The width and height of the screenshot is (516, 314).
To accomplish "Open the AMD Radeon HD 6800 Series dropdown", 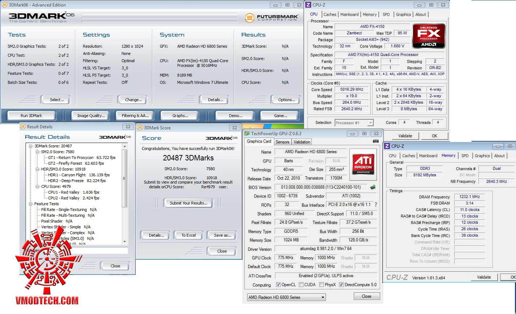I will click(287, 297).
